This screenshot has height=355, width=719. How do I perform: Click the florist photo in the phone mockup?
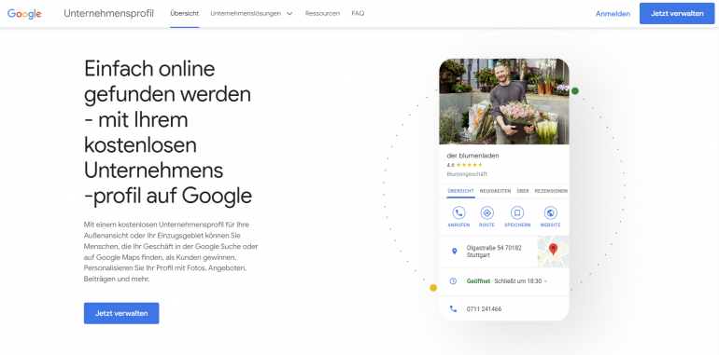[x=504, y=102]
